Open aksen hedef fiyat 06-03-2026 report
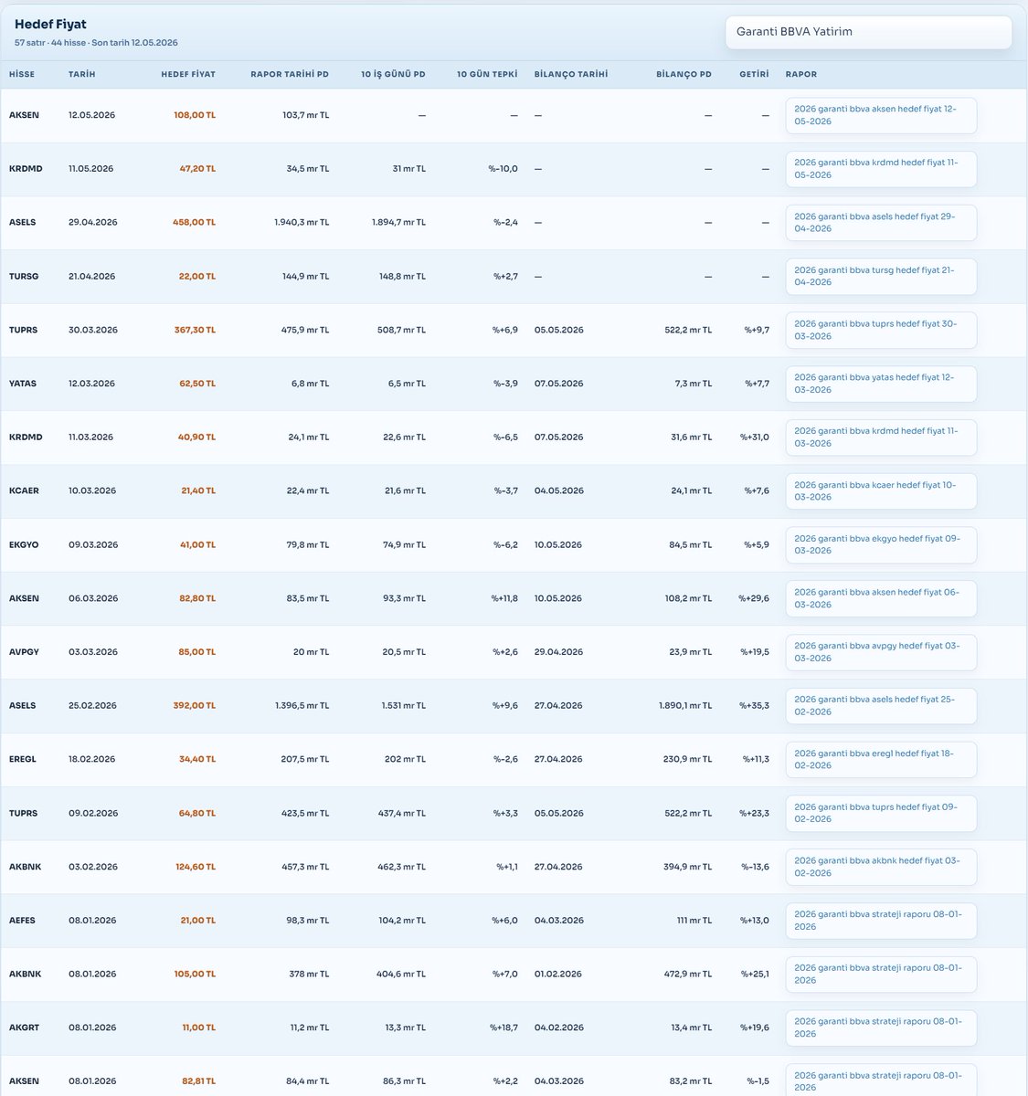Viewport: 1028px width, 1096px height. (x=881, y=598)
